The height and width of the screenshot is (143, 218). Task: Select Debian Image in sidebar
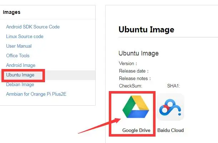click(x=20, y=85)
